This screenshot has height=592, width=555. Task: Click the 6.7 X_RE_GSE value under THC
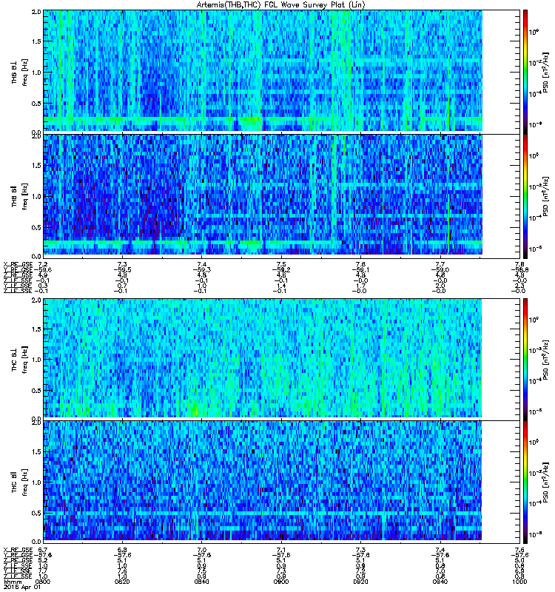pyautogui.click(x=43, y=550)
